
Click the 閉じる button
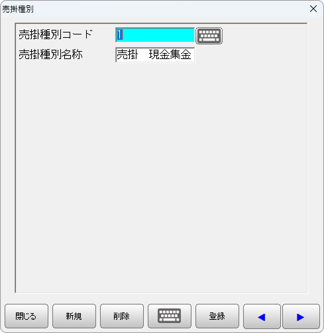27,316
